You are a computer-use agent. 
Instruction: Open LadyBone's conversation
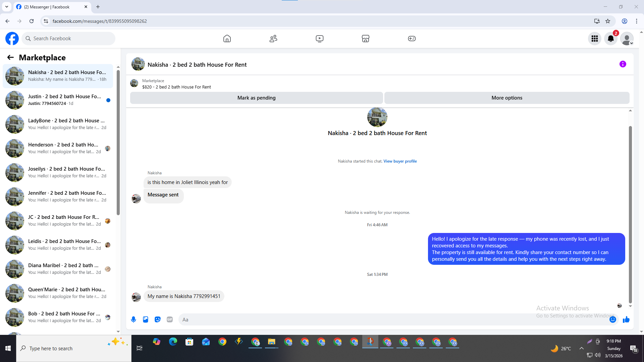(58, 124)
